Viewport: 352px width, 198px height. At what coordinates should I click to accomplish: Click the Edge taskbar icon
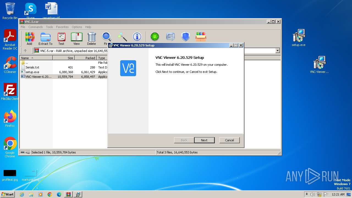click(59, 194)
